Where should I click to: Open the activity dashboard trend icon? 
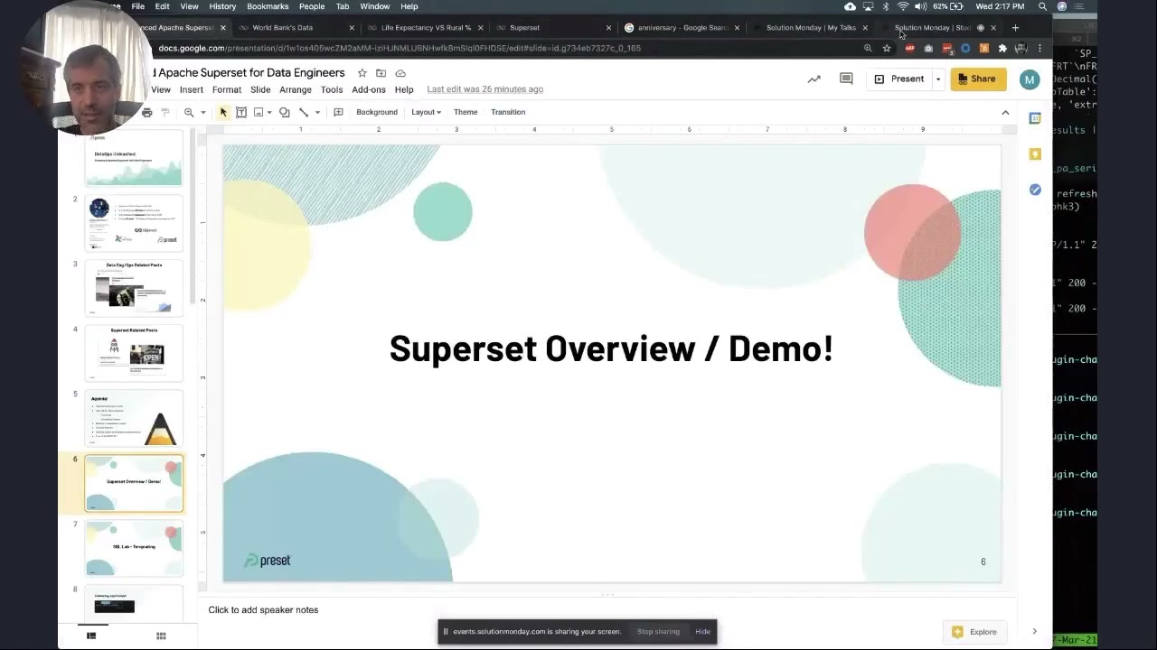click(x=814, y=79)
